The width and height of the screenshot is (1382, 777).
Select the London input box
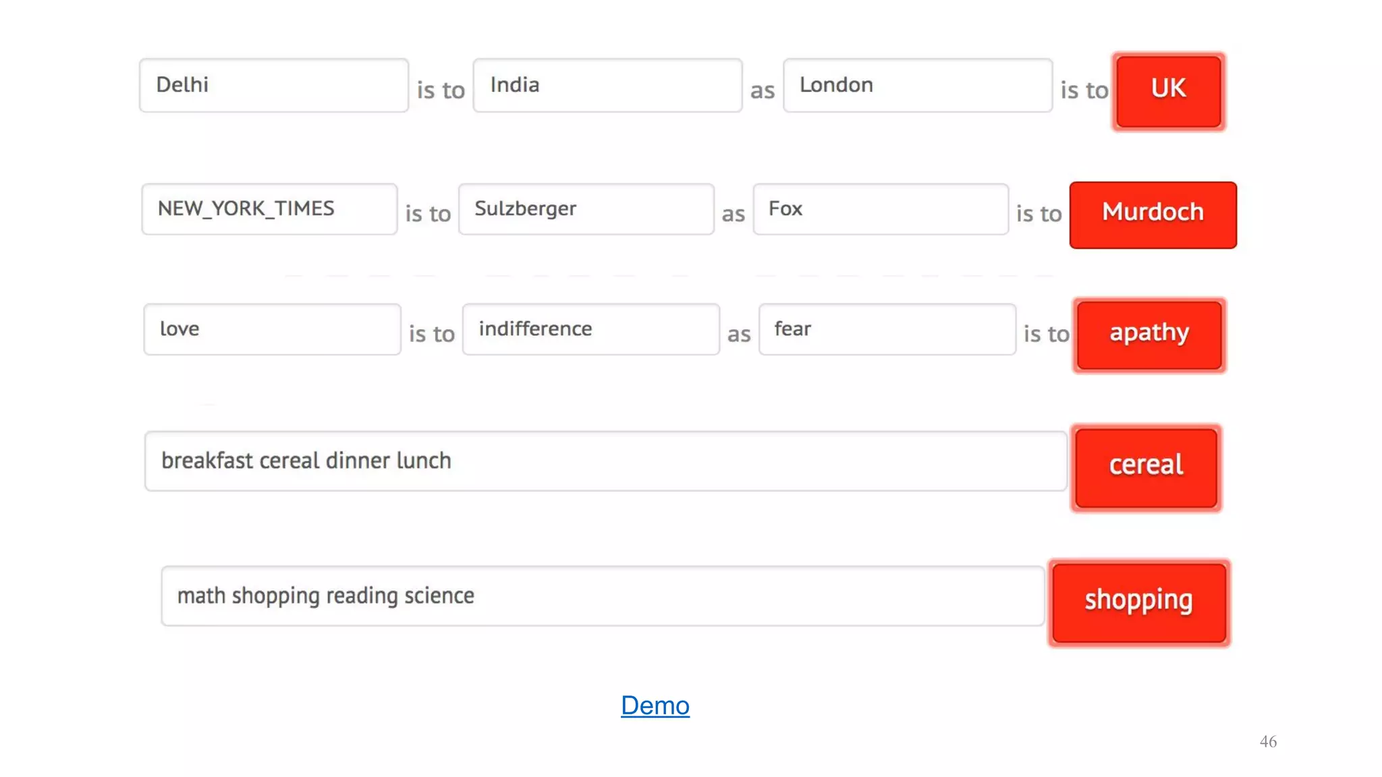pos(917,85)
